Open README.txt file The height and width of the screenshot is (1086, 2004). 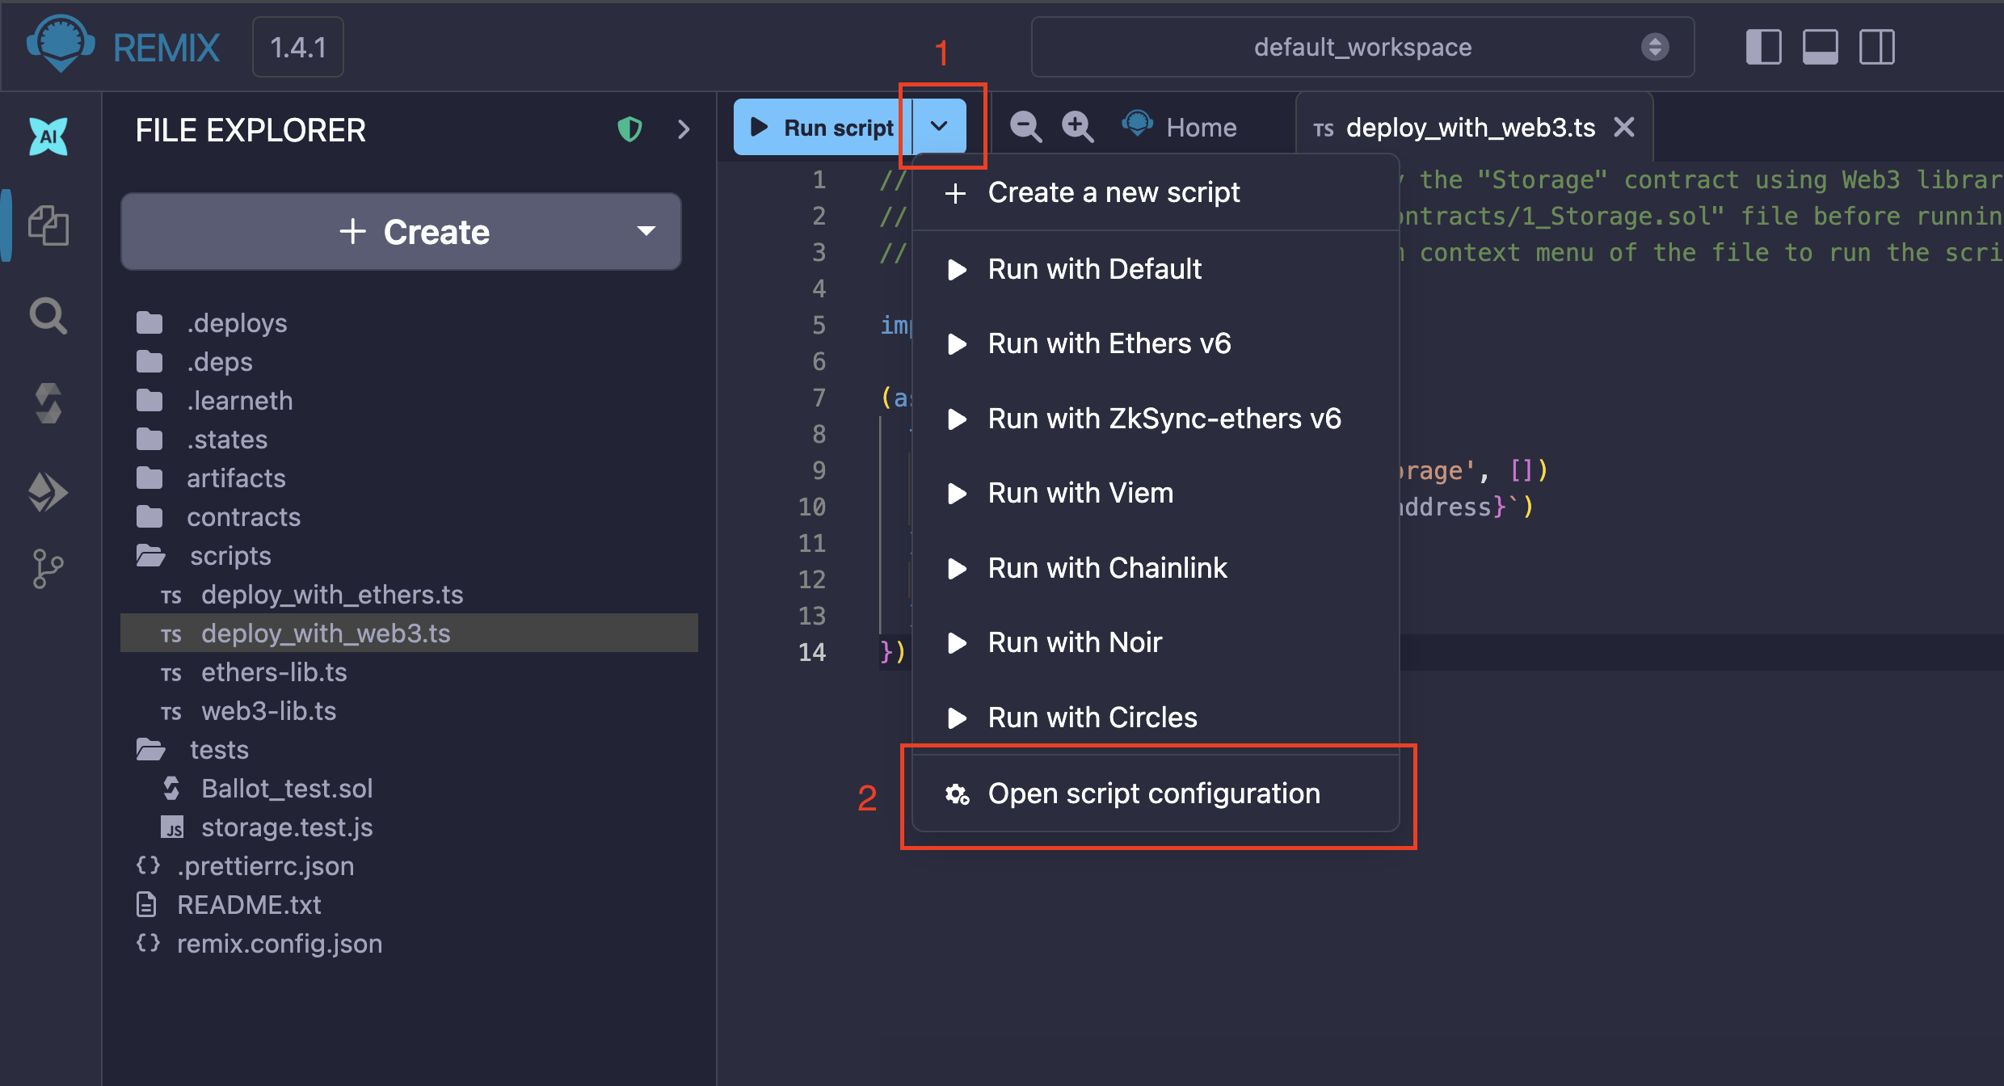pyautogui.click(x=229, y=905)
